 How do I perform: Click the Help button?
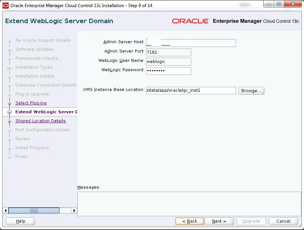pyautogui.click(x=21, y=221)
